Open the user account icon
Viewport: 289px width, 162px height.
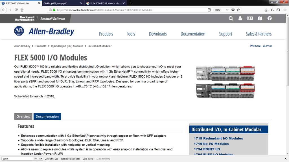coord(240,18)
